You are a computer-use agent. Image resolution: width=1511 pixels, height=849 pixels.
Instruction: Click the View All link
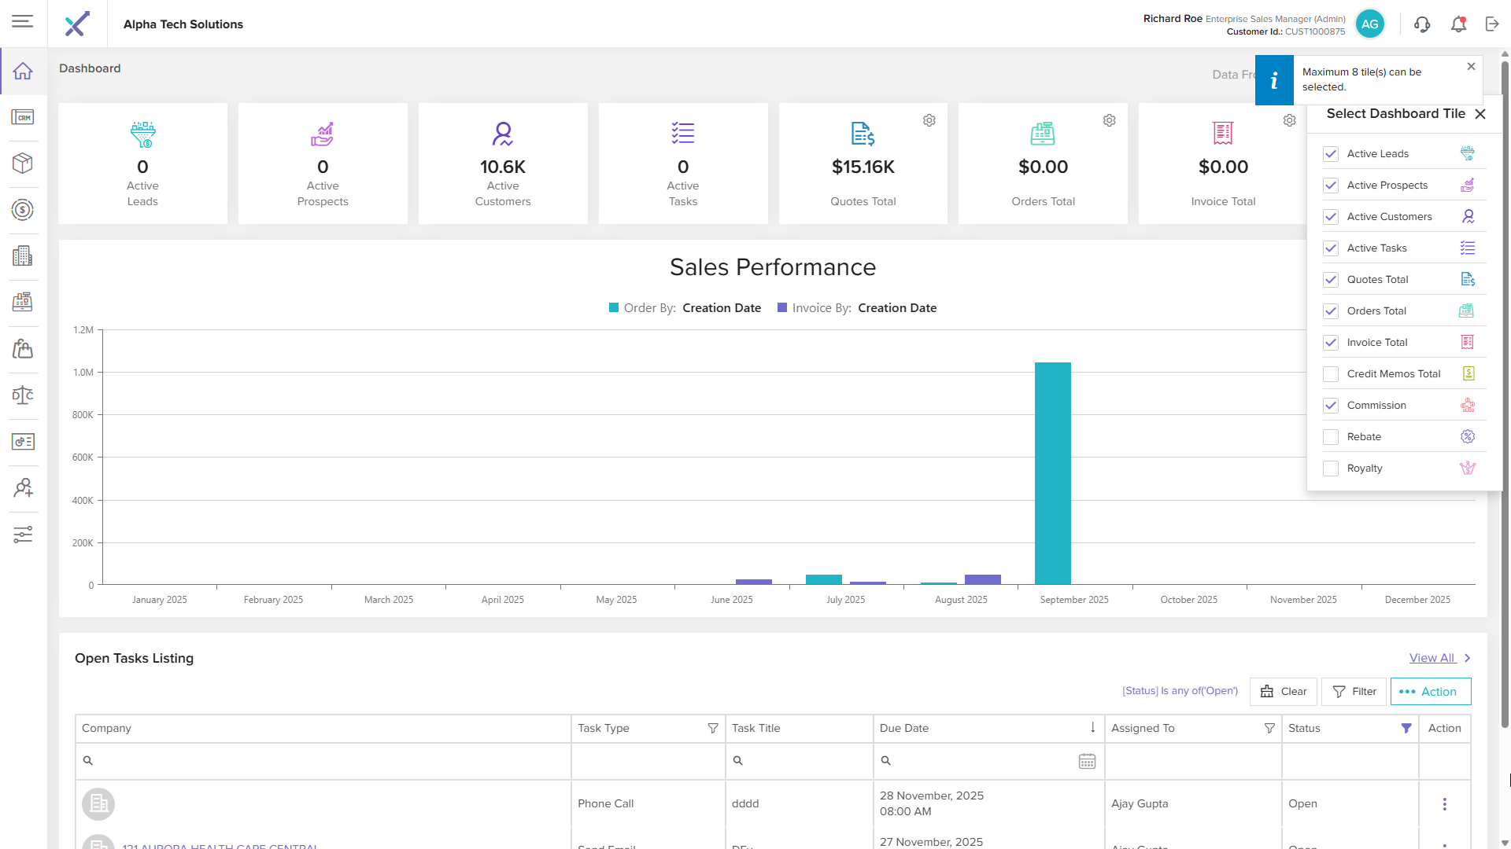click(x=1432, y=658)
